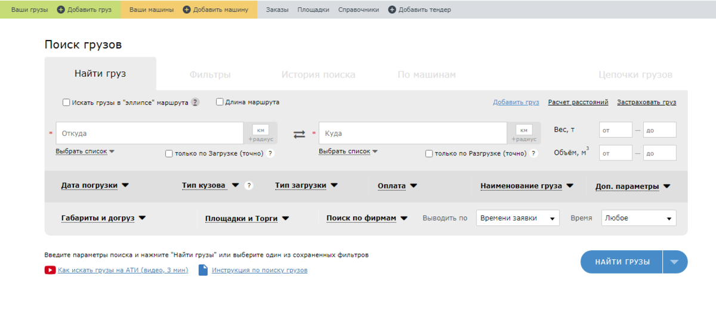Click plus icon beside Добавить груз in top bar
Image resolution: width=716 pixels, height=314 pixels.
tap(61, 10)
